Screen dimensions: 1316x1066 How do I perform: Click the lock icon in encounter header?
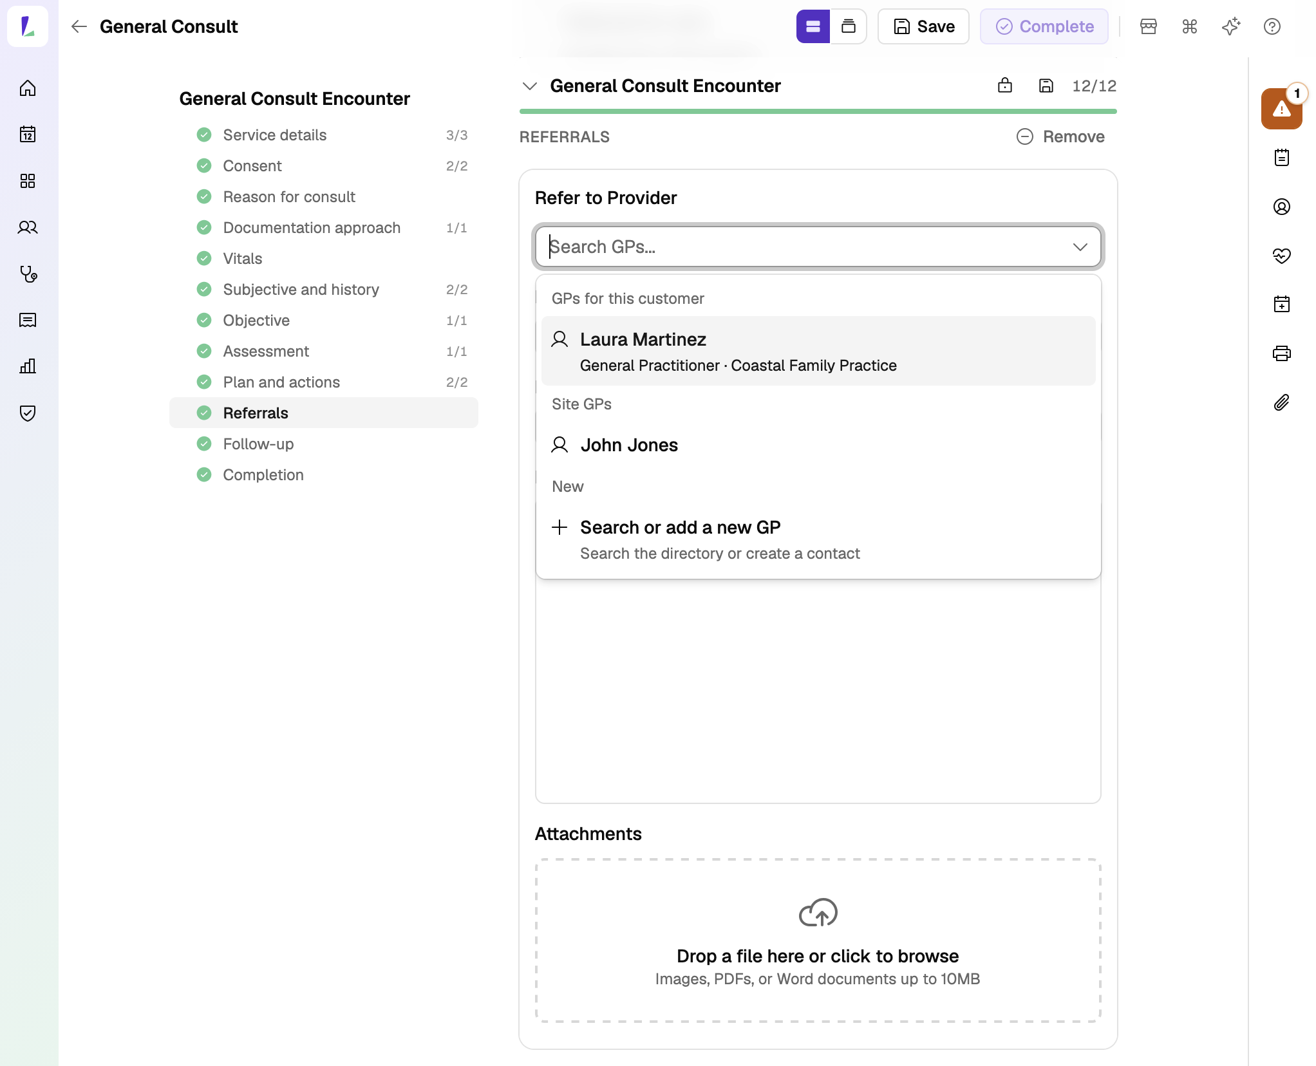(1005, 86)
